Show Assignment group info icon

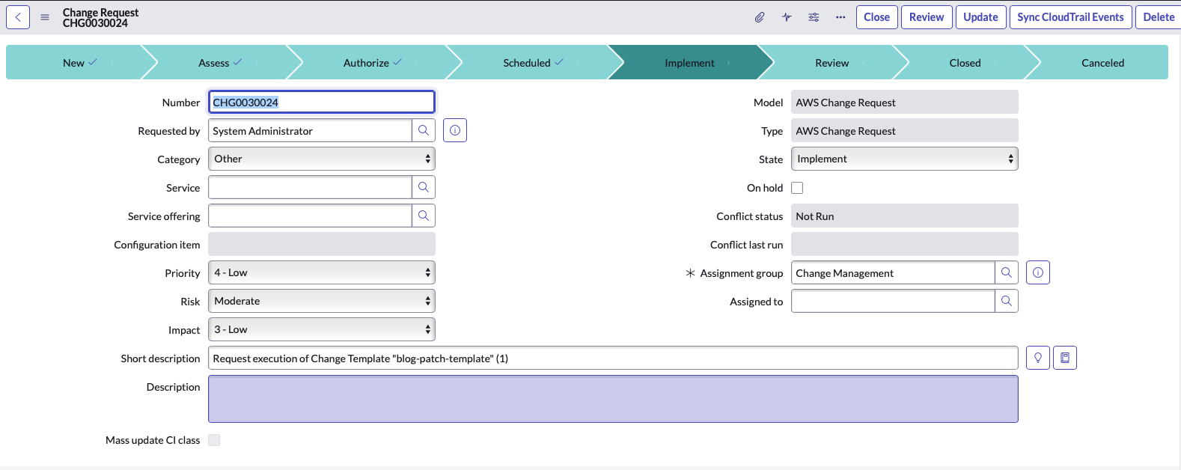(1038, 272)
